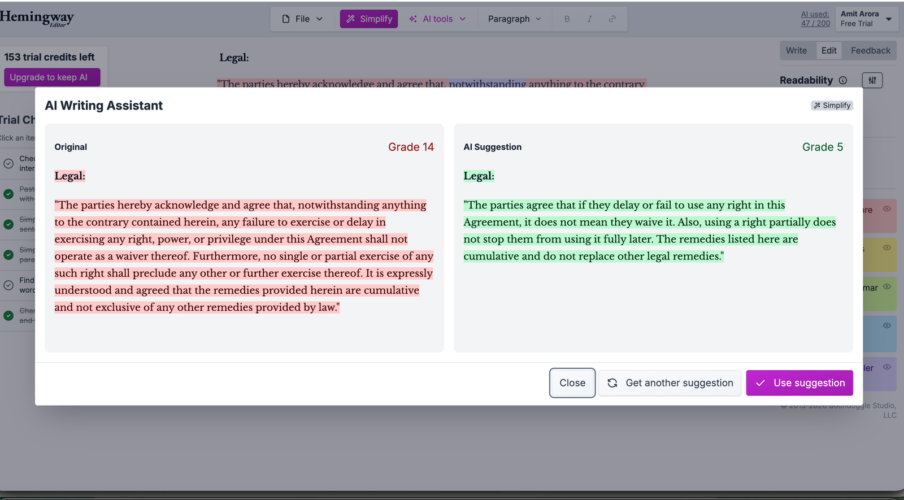Toggle eye icon on the red highlight card
The image size is (904, 500).
click(886, 209)
